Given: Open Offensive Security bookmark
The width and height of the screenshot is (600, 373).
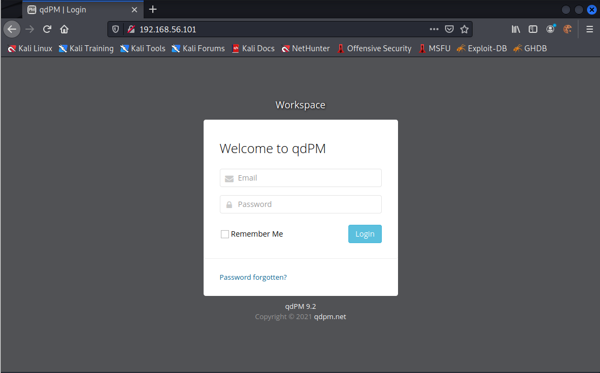Looking at the screenshot, I should [374, 49].
